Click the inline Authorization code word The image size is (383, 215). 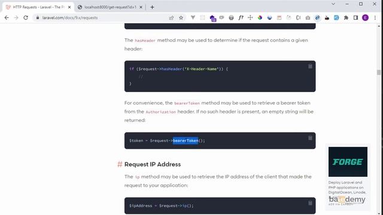(161, 112)
